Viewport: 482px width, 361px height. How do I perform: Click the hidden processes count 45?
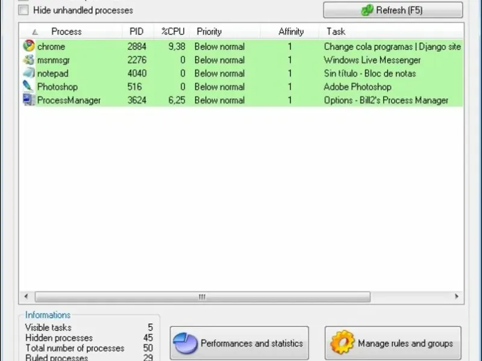[x=148, y=338]
